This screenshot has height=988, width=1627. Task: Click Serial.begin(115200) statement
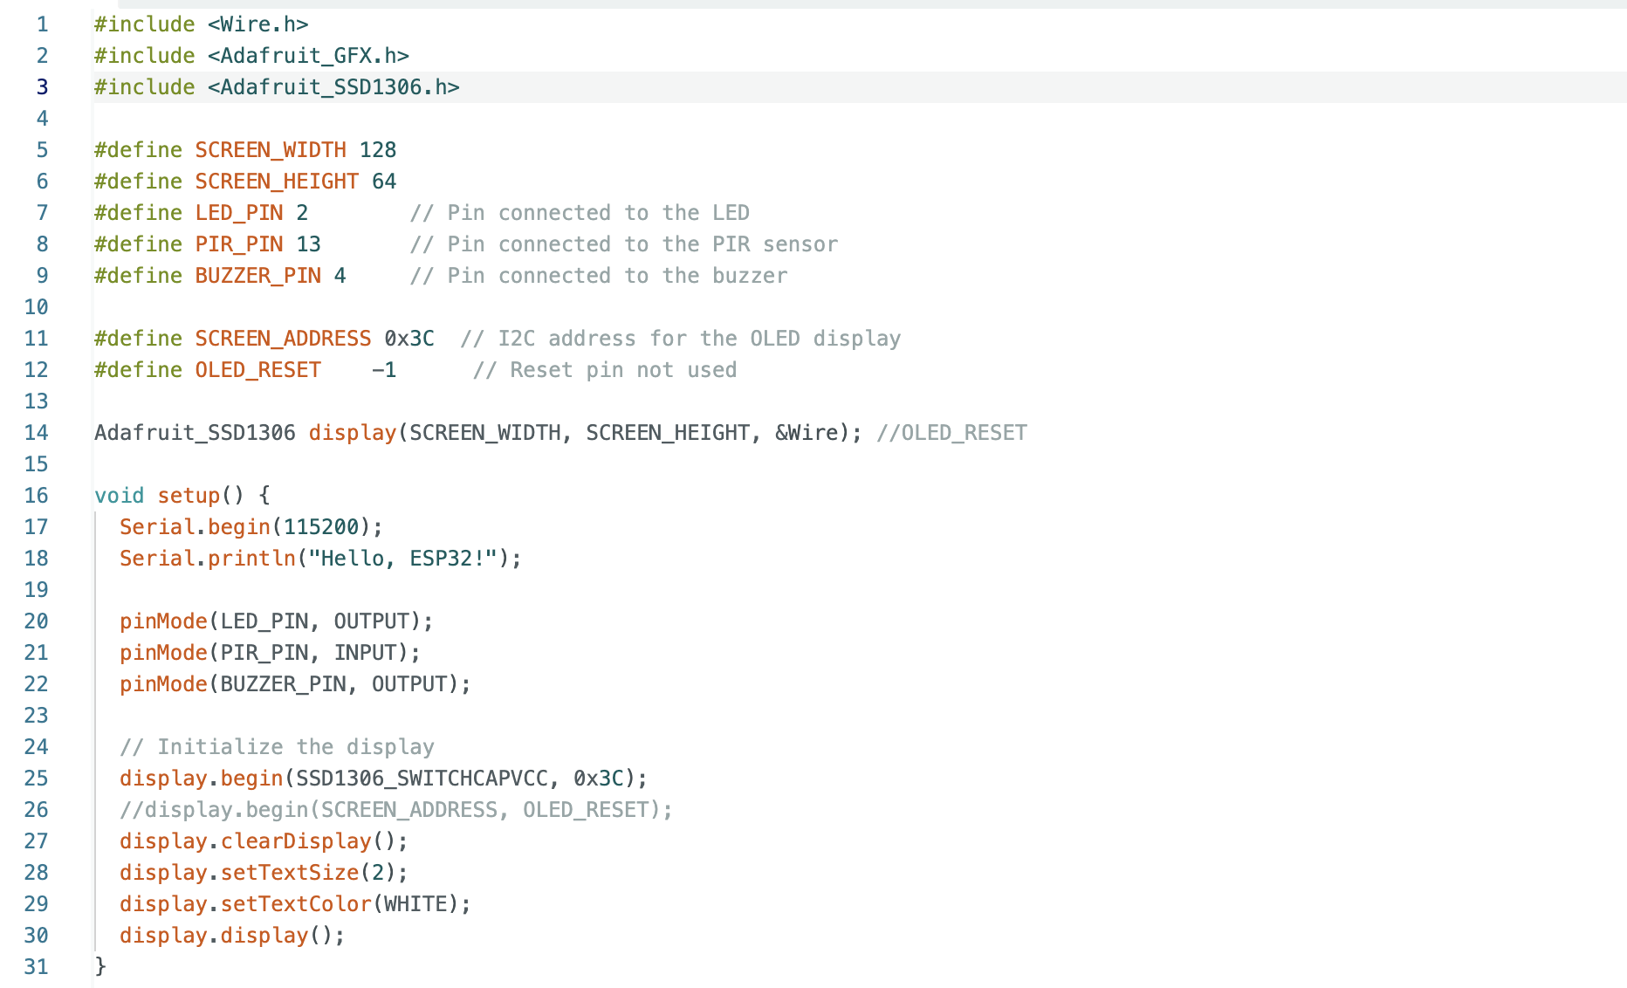click(x=251, y=527)
